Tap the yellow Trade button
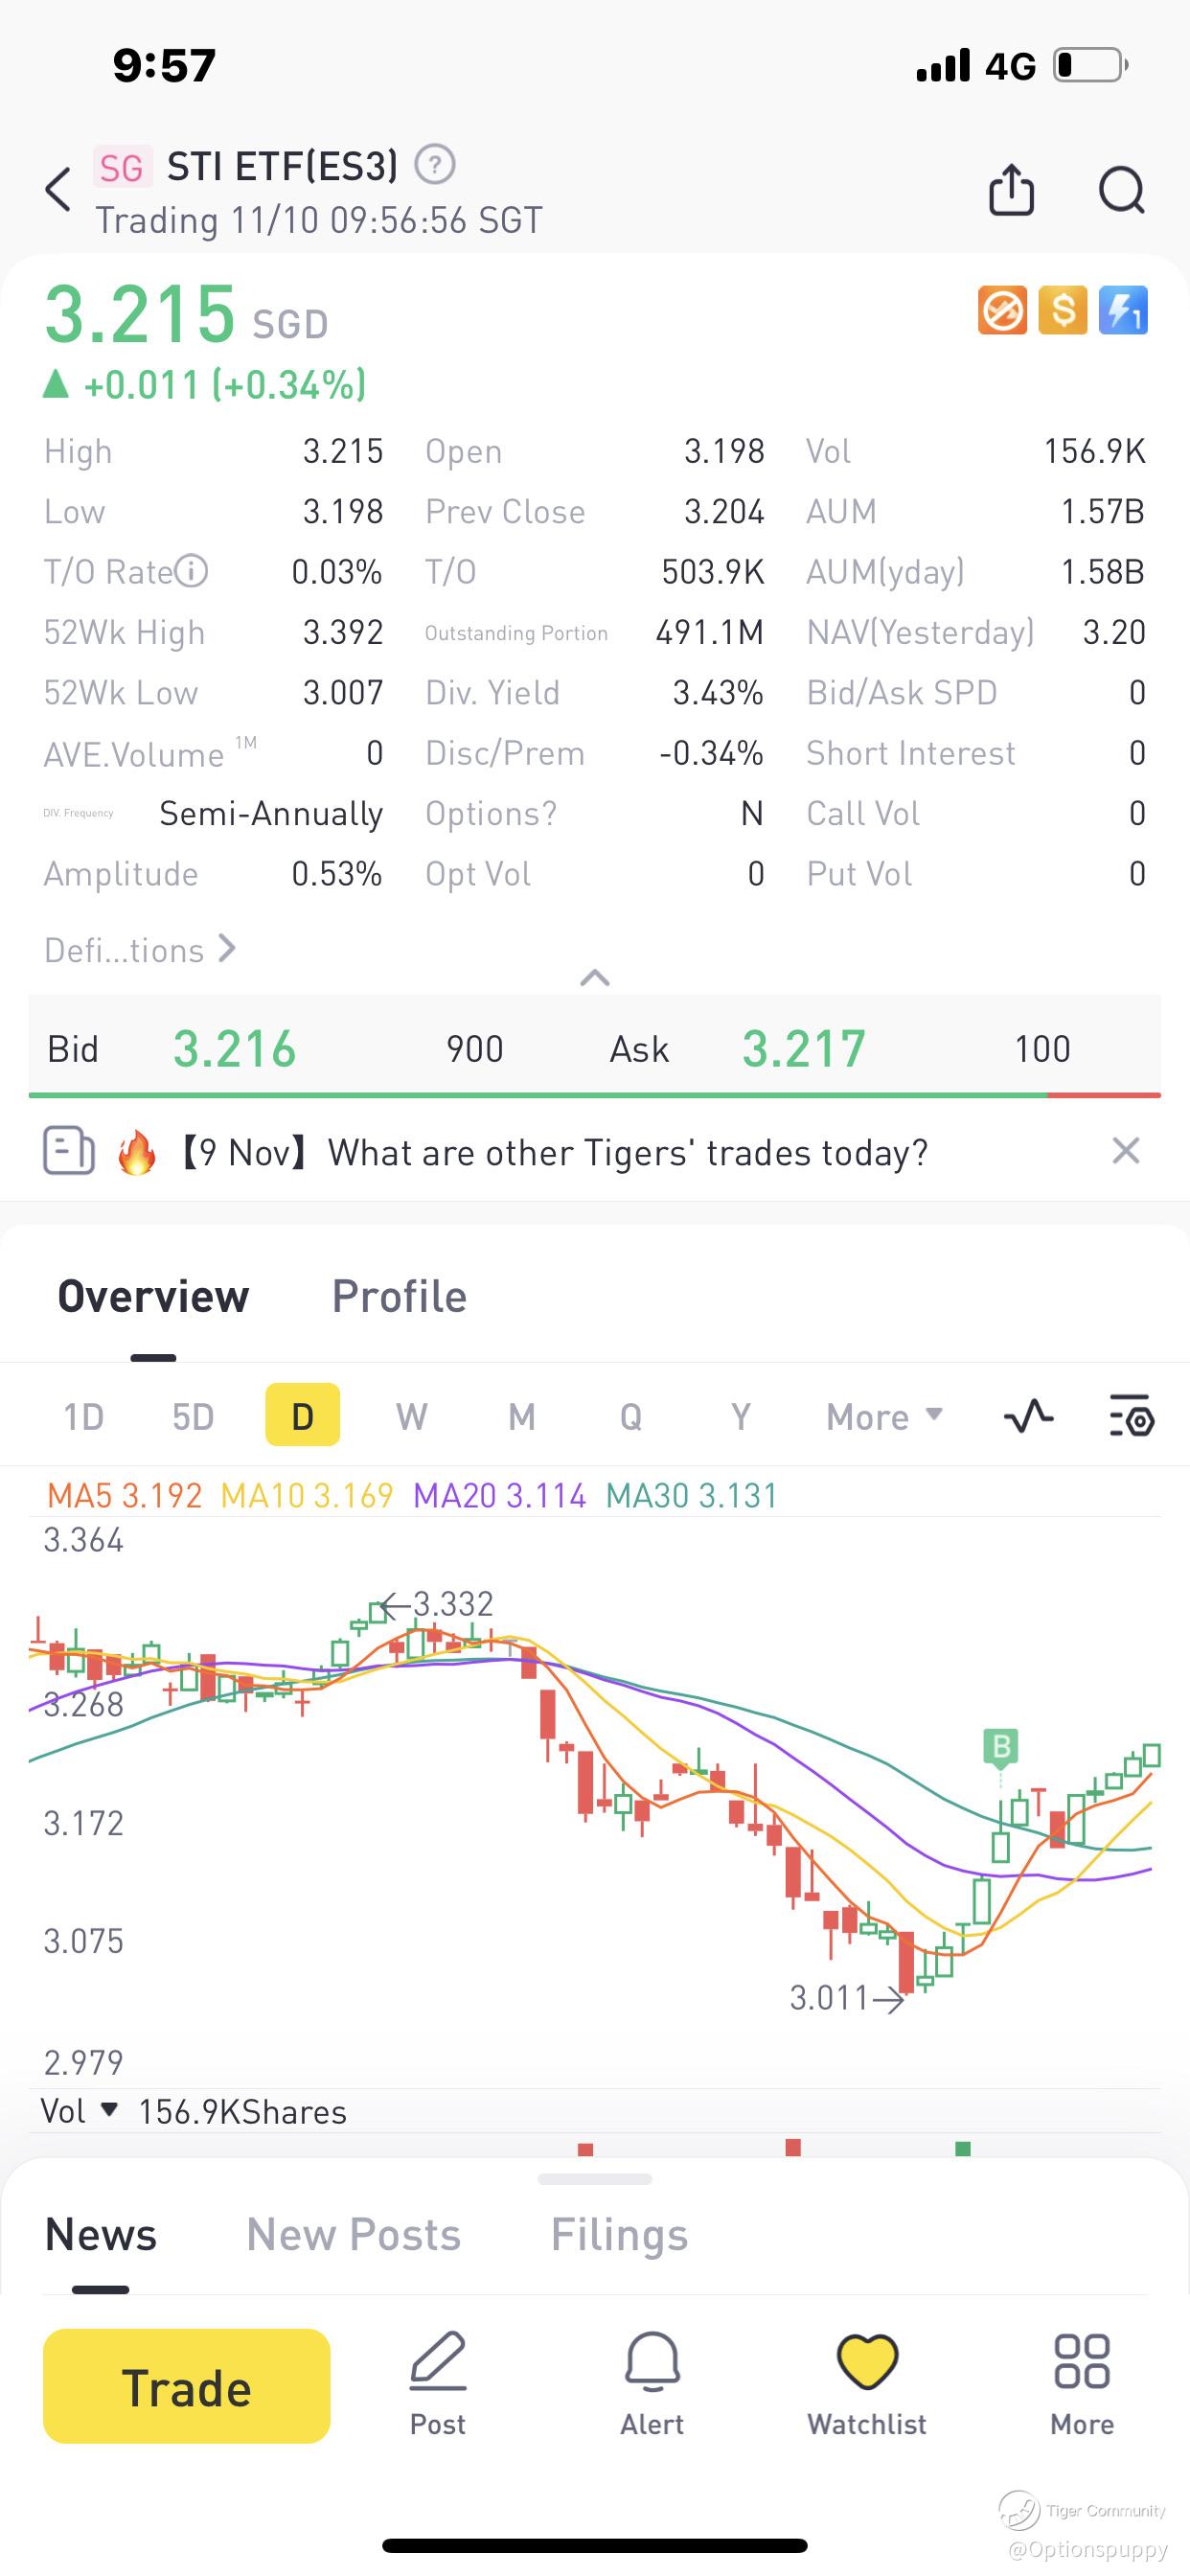This screenshot has width=1190, height=2576. tap(187, 2386)
